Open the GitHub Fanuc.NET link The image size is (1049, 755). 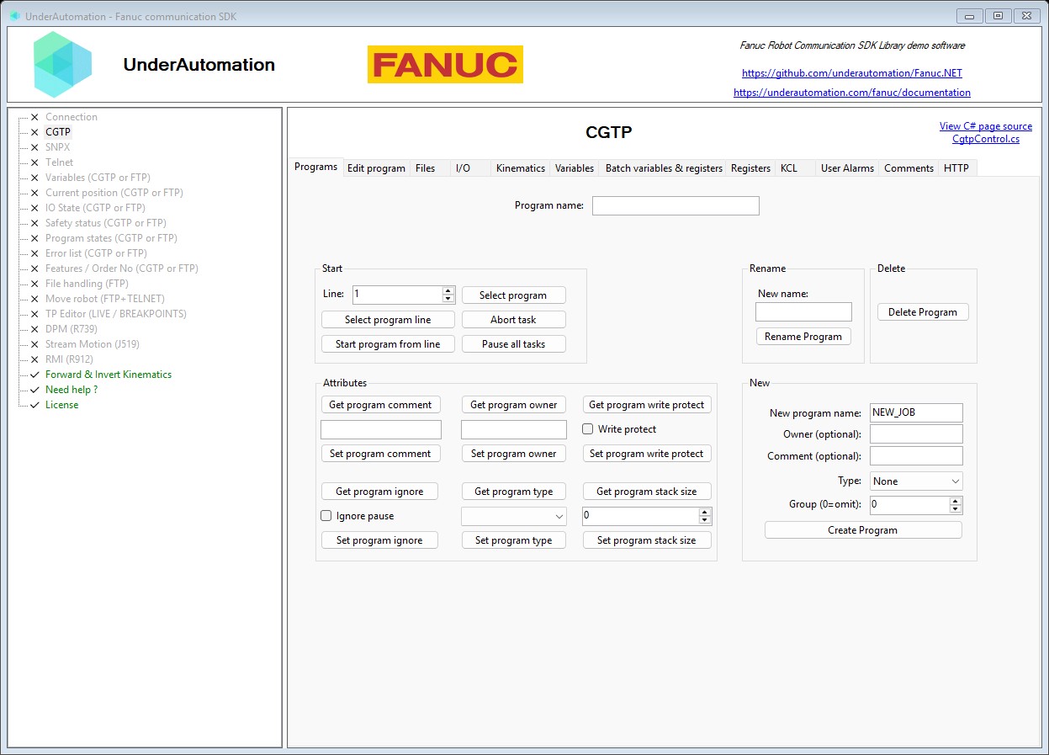pos(852,73)
